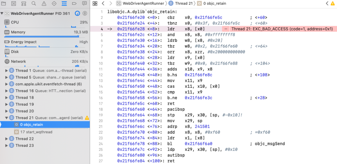Click gutter line number 4
Screen dimensions: 337x164
click(x=102, y=29)
